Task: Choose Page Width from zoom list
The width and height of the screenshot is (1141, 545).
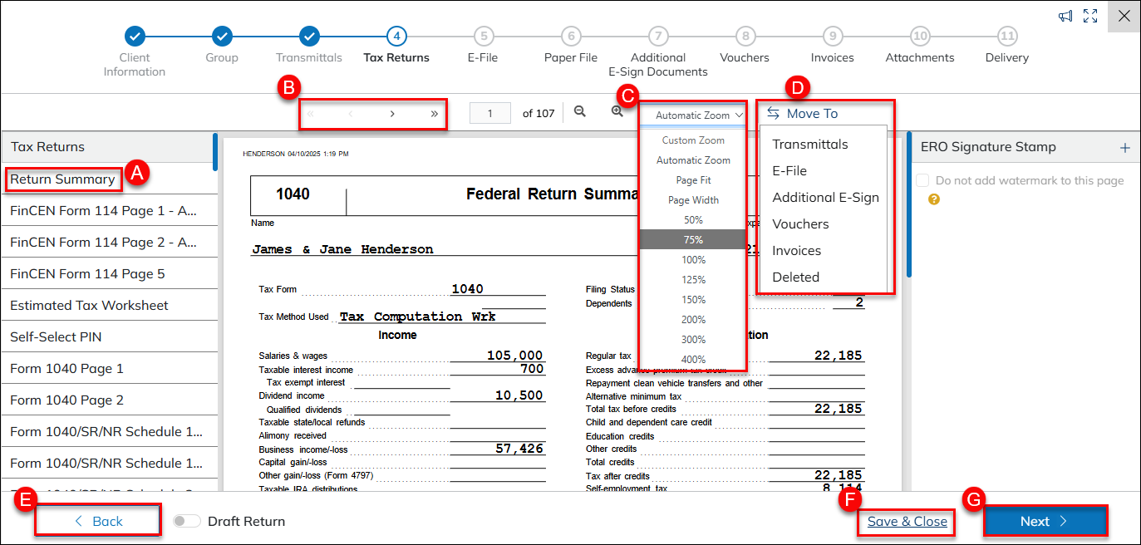Action: pyautogui.click(x=693, y=200)
